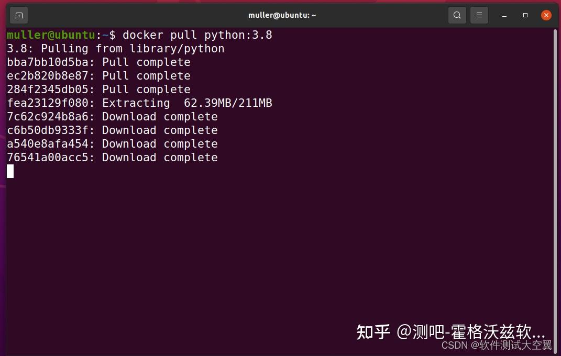Open the terminal search
The image size is (561, 356).
[x=457, y=15]
